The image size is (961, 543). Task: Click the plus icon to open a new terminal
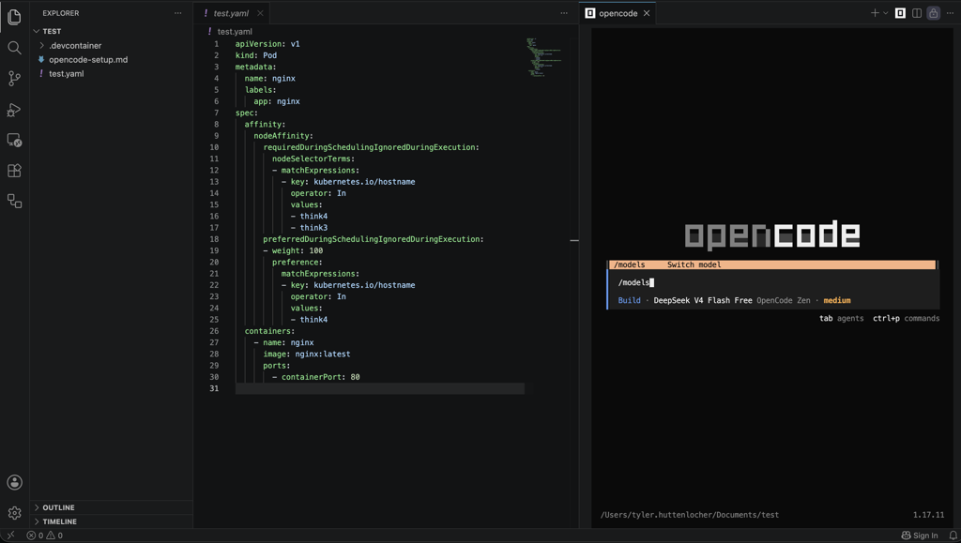click(875, 13)
